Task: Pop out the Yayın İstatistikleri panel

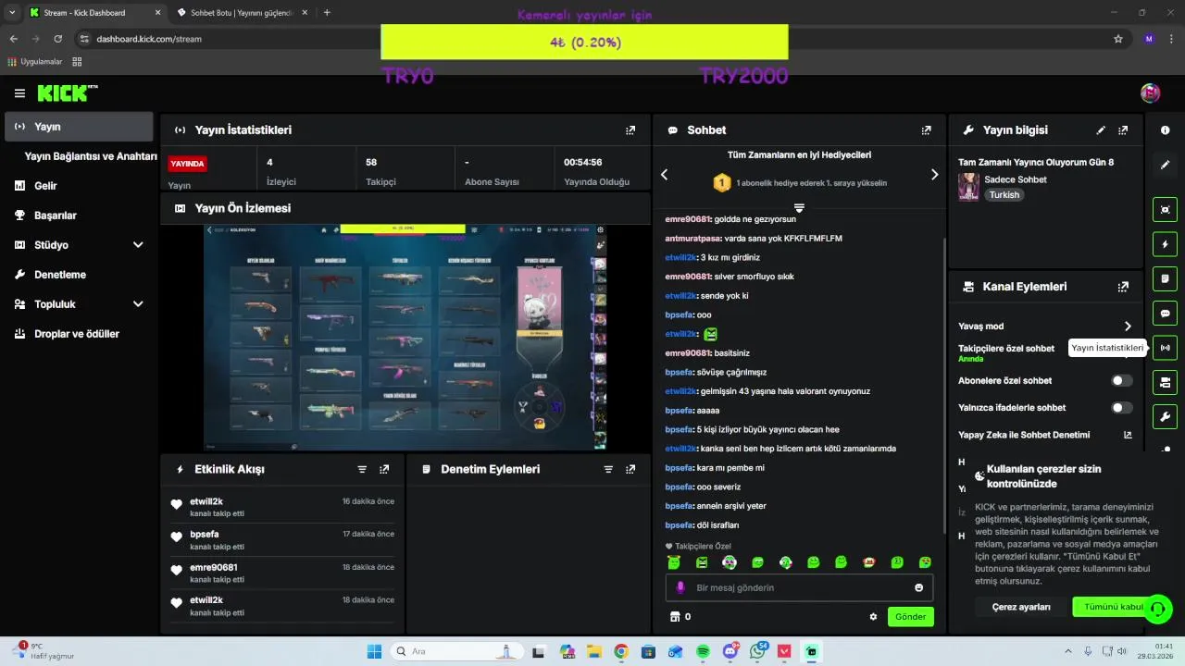Action: (x=630, y=130)
